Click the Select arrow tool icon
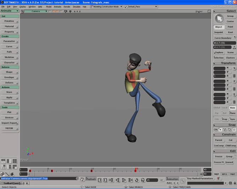The width and height of the screenshot is (237, 189). 219,19
